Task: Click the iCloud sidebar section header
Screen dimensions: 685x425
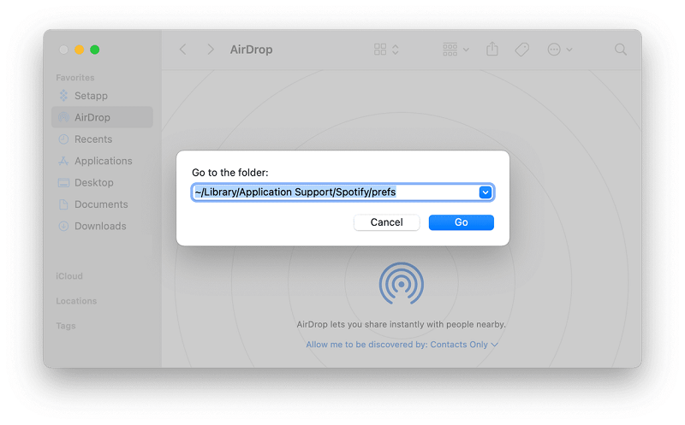Action: [x=69, y=276]
